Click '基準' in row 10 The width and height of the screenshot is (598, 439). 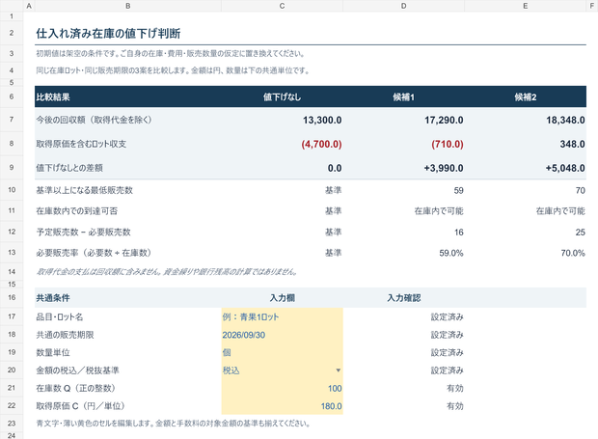(x=334, y=190)
